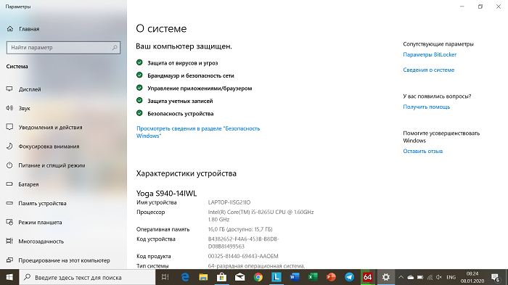Viewport: 508px width, 285px height.
Task: Click the OneDrive cloud tray icon
Action: (x=411, y=277)
